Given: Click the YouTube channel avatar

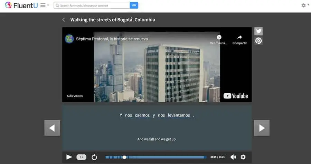Looking at the screenshot, I should (x=69, y=39).
